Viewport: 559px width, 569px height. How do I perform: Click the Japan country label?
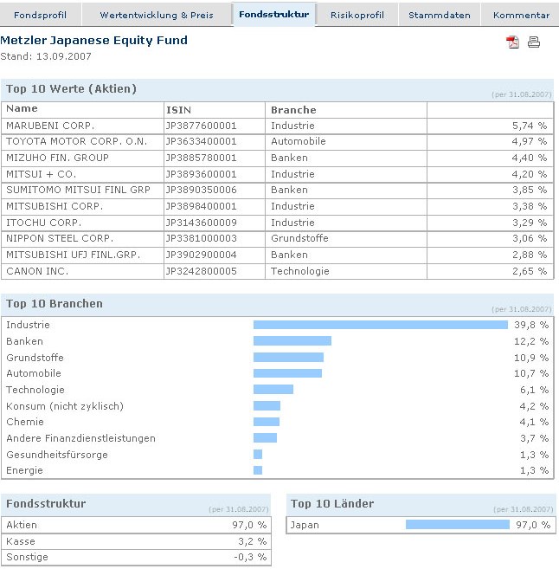tap(305, 525)
